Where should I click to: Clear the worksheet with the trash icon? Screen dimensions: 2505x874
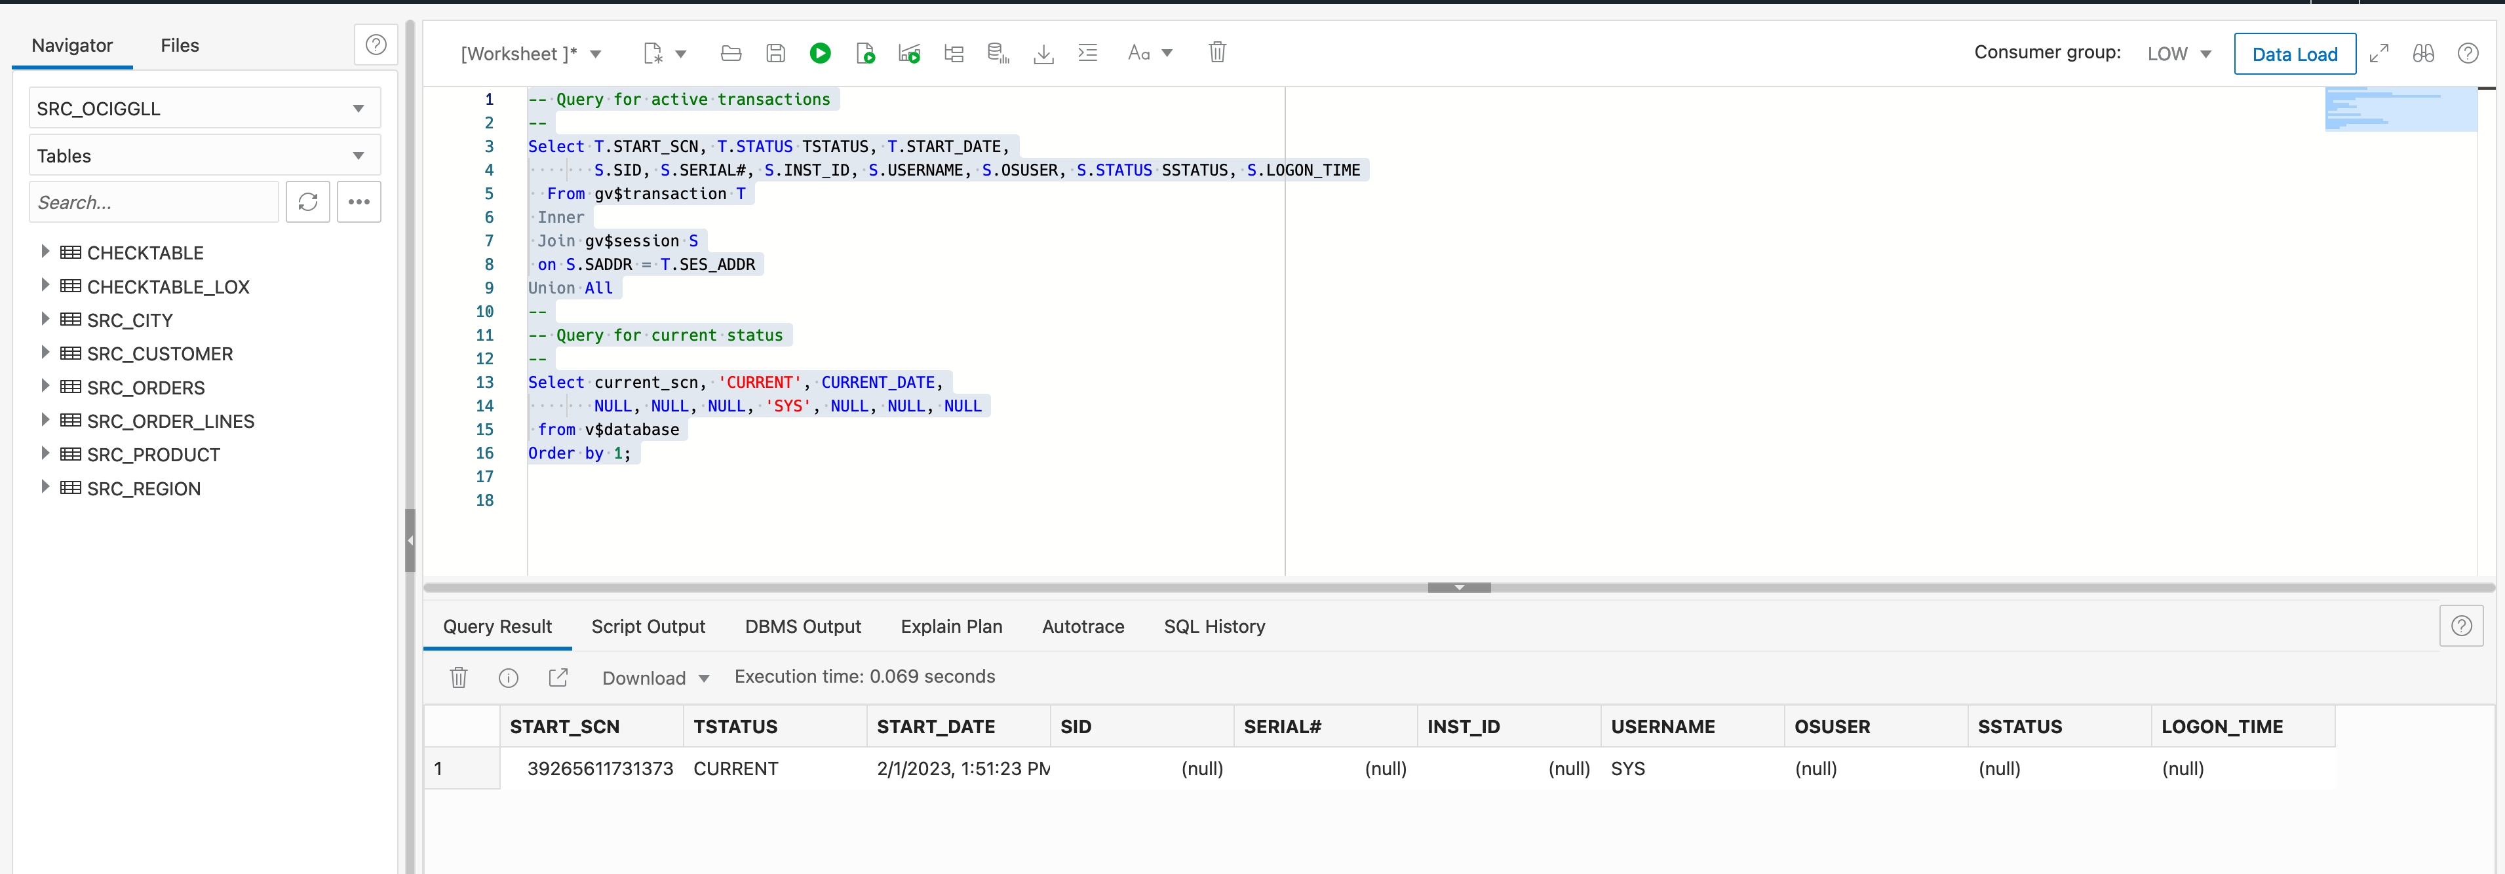(x=1216, y=54)
